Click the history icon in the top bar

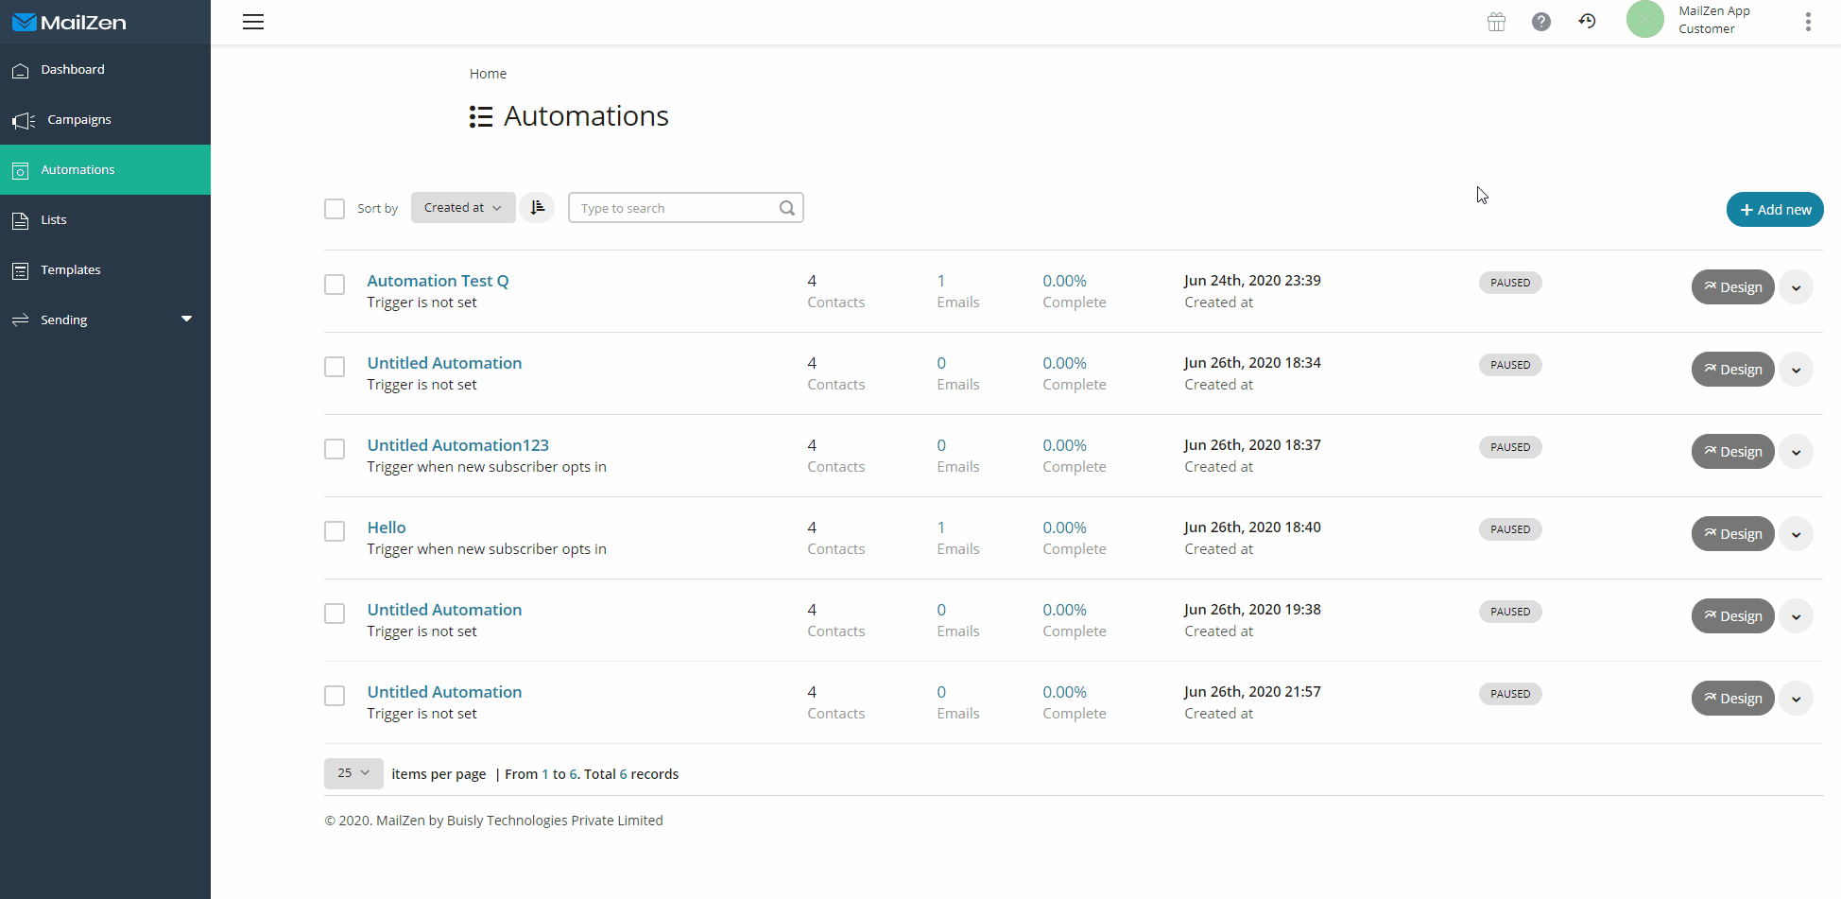[1588, 20]
